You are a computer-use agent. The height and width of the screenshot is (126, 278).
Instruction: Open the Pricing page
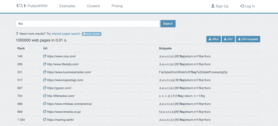click(117, 6)
